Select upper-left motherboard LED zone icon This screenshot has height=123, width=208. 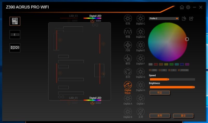[60, 40]
